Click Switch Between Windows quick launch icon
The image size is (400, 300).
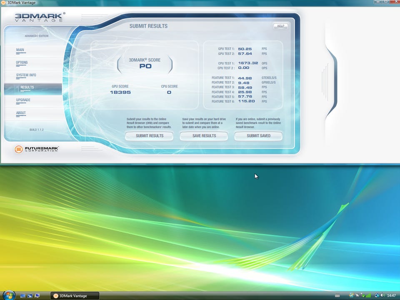click(30, 296)
